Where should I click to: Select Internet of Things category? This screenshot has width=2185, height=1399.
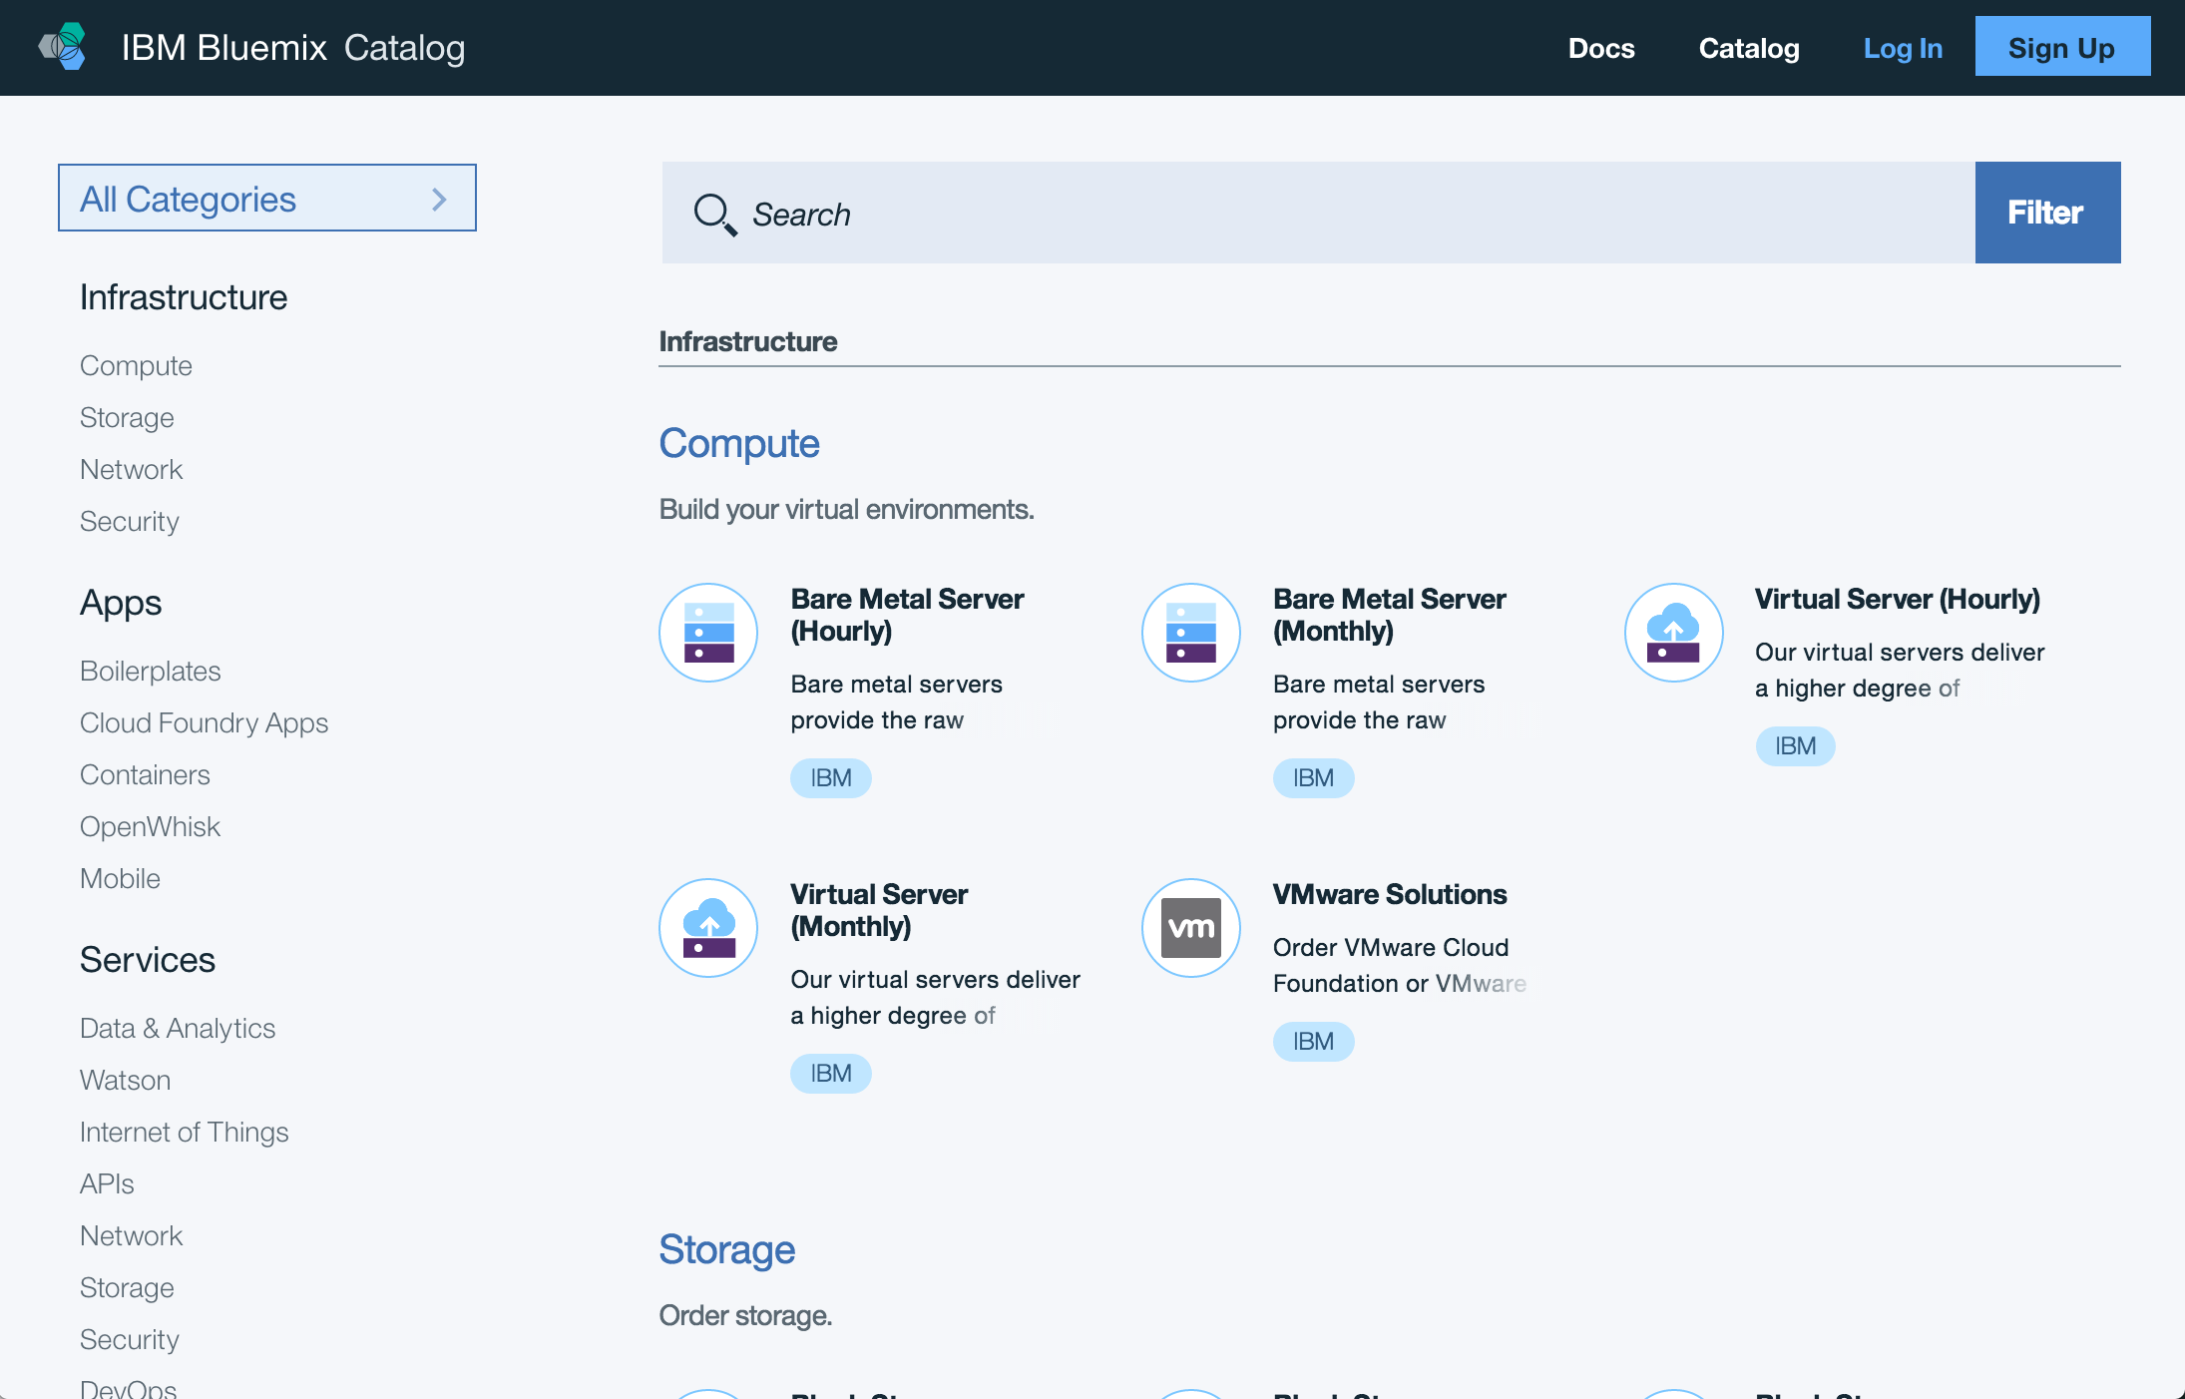184,1132
